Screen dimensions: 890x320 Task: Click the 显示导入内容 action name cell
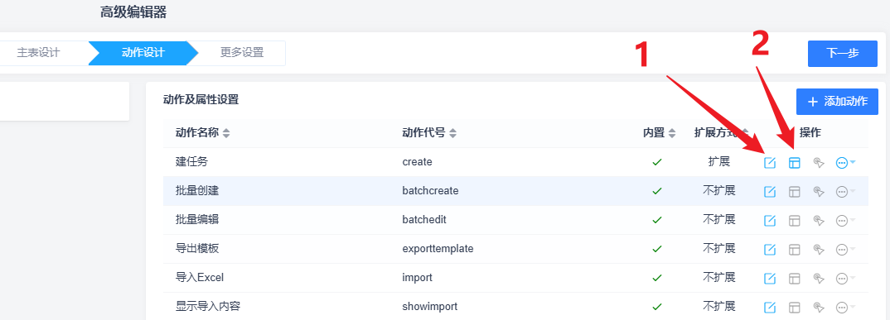point(208,307)
